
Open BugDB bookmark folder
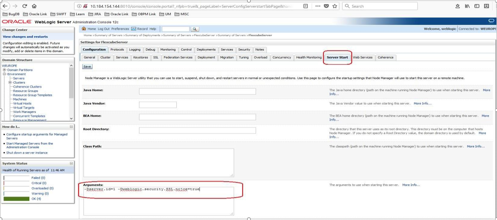(11, 14)
